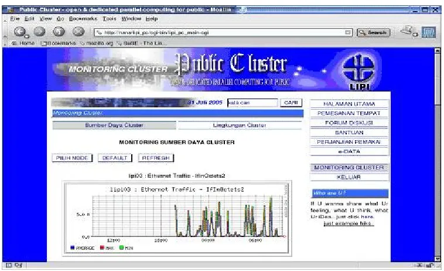Click the red MAX legend swatch
444x271 pixels.
coord(102,248)
